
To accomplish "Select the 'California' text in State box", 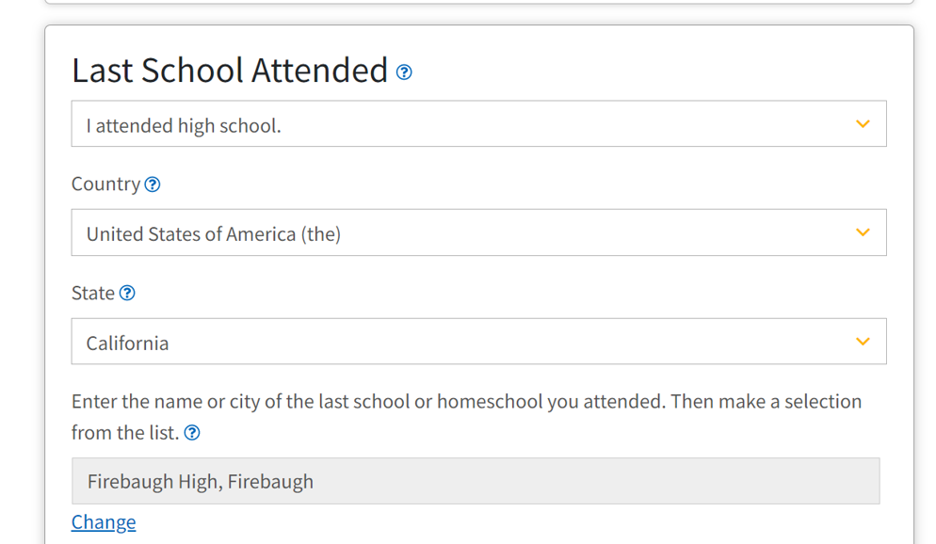I will click(127, 343).
